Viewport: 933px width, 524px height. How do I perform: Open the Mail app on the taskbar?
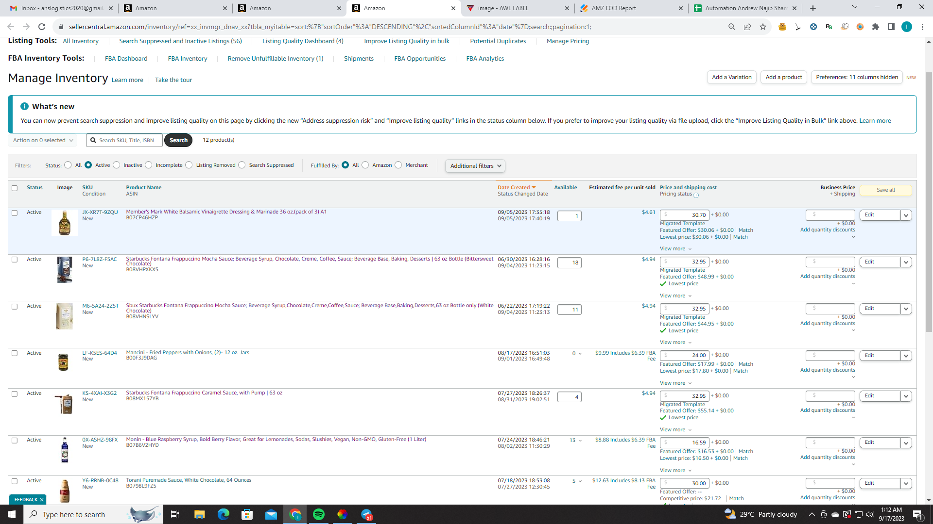[x=271, y=514]
